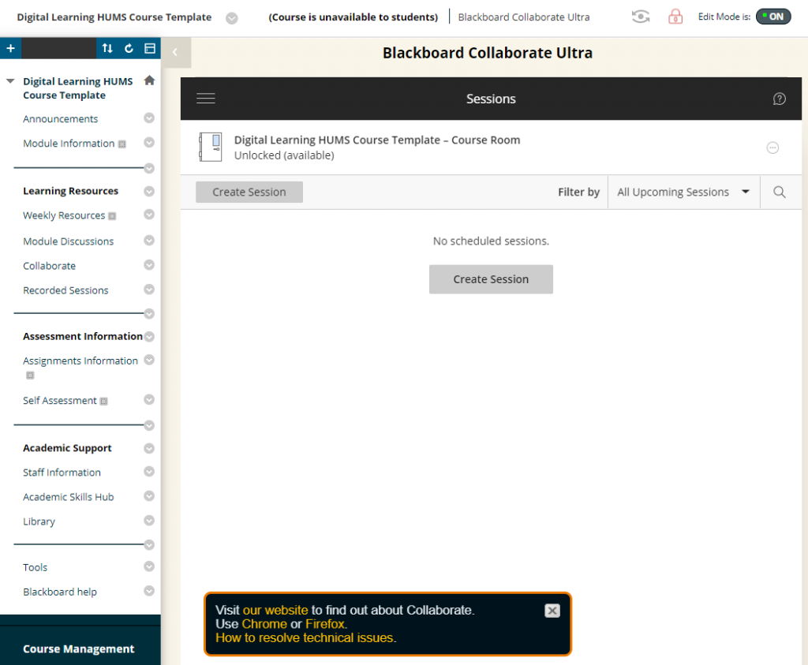Open Tools menu item
This screenshot has height=665, width=808.
35,568
